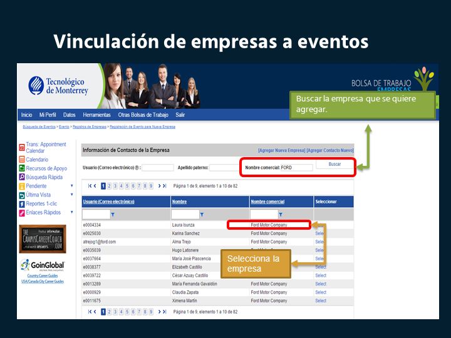Click Registros de Empresas breadcrumb
451x338 pixels.
(x=90, y=126)
